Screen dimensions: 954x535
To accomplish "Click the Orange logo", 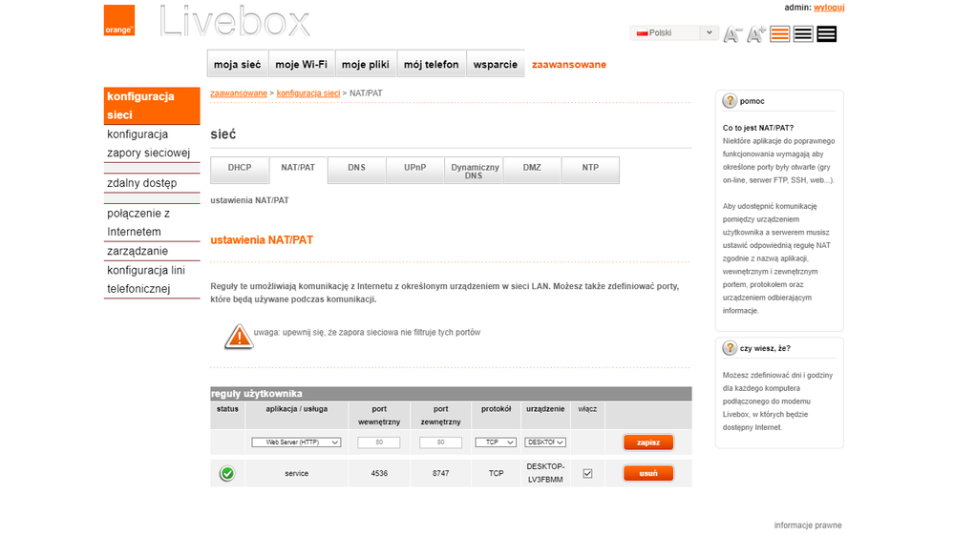I will tap(119, 20).
